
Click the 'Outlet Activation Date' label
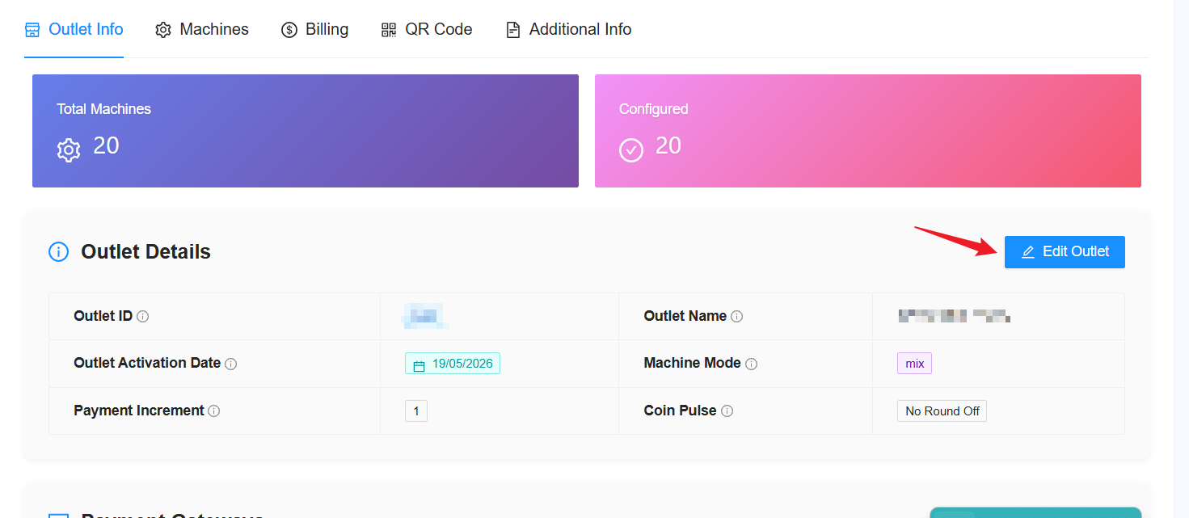pyautogui.click(x=147, y=364)
